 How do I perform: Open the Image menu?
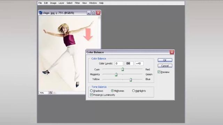(x=53, y=3)
